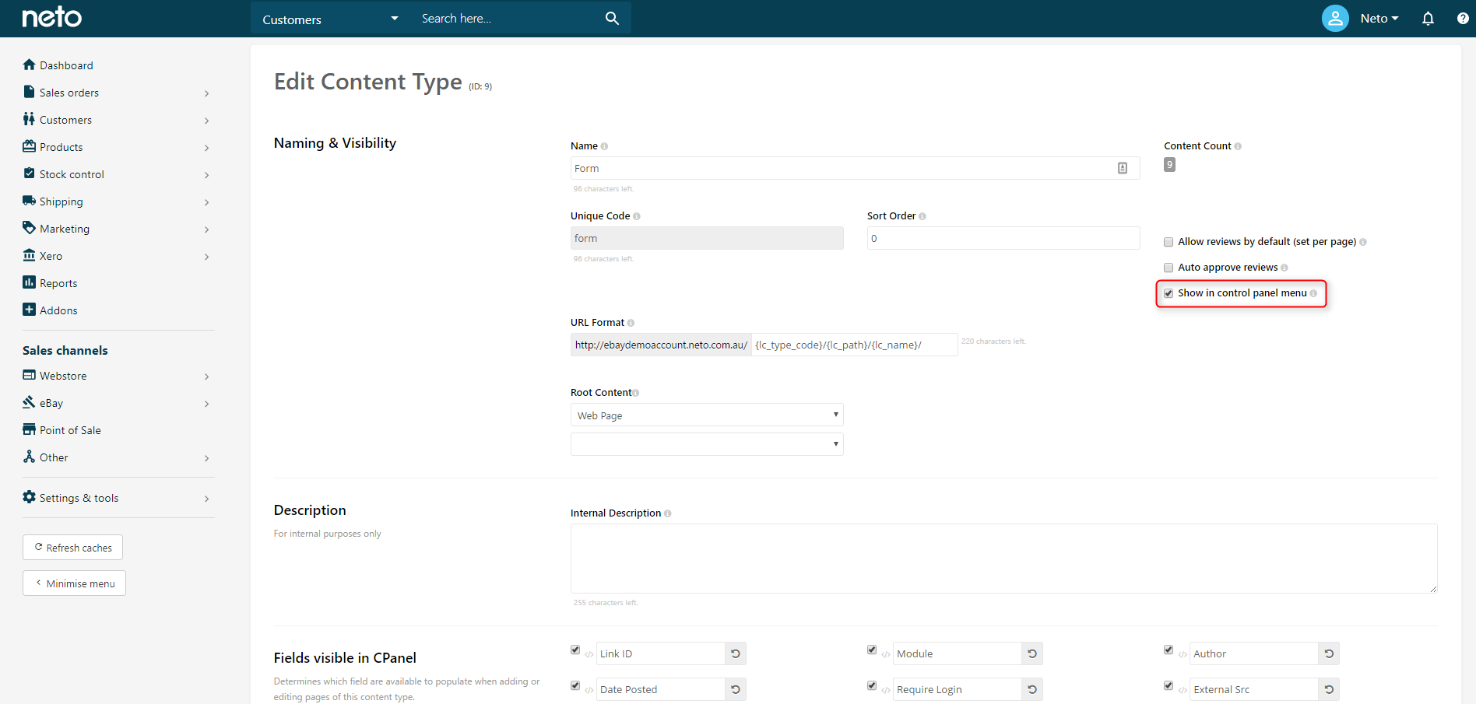Reset the Link ID field label
This screenshot has height=704, width=1476.
pyautogui.click(x=736, y=653)
